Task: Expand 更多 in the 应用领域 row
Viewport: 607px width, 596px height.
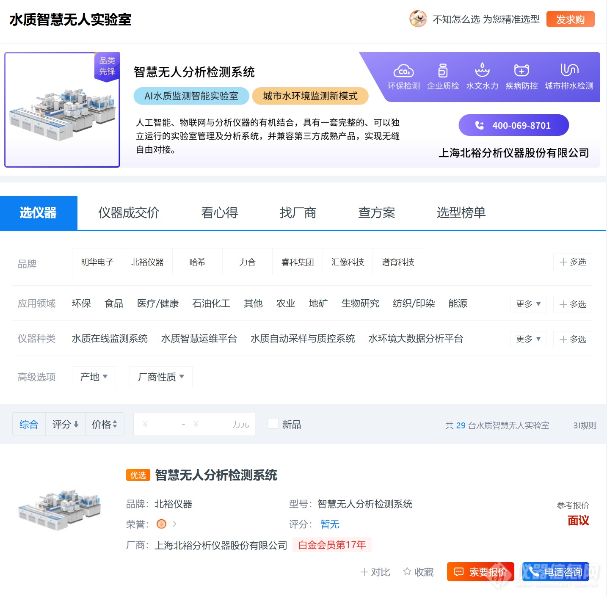Action: pos(528,304)
